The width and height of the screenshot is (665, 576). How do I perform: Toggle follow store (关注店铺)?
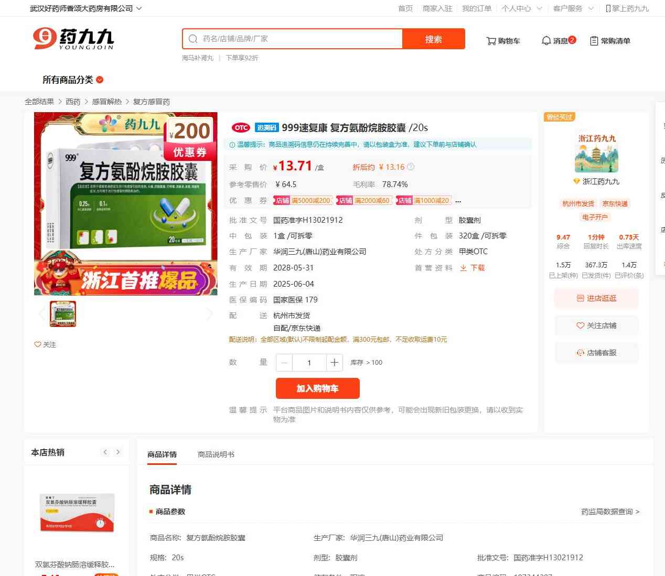[x=596, y=325]
